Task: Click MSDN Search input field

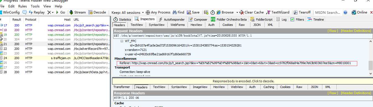Action: 328,12
